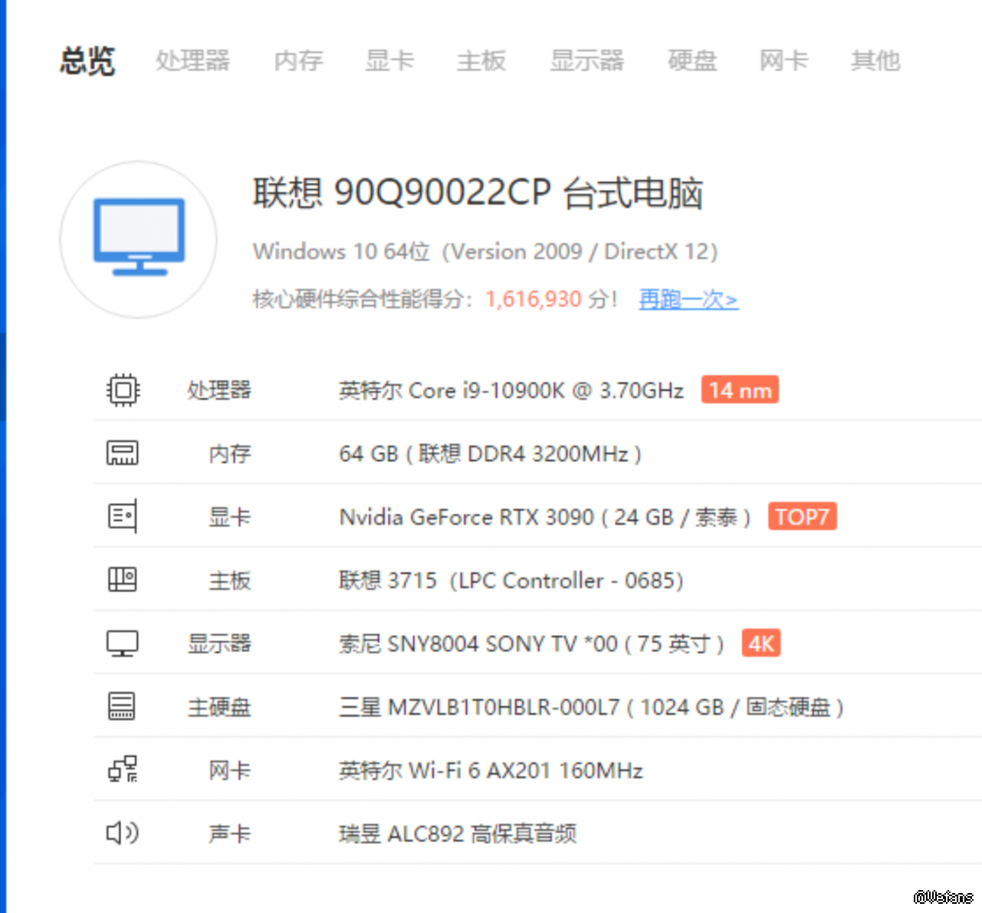The width and height of the screenshot is (982, 913).
Task: Click 联想 3715 (LPC Controller - 0685)
Action: tap(511, 581)
